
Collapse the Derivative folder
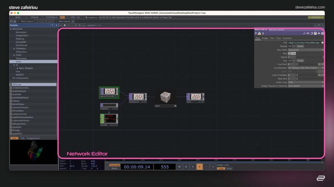tap(11, 29)
